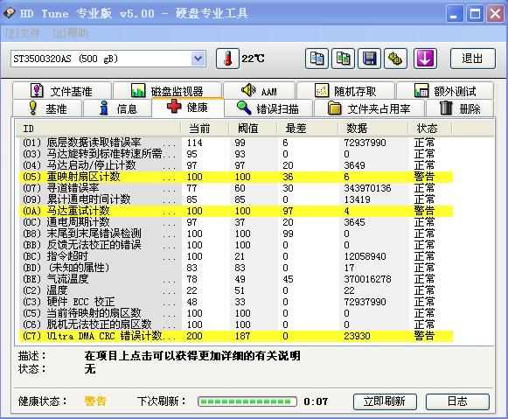Image resolution: width=508 pixels, height=419 pixels.
Task: Click the 退出 exit button
Action: tap(472, 59)
